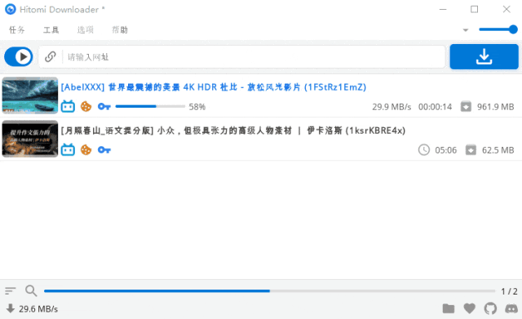The image size is (522, 319).
Task: Click file-size icon beside 961.9 MB
Action: click(466, 107)
